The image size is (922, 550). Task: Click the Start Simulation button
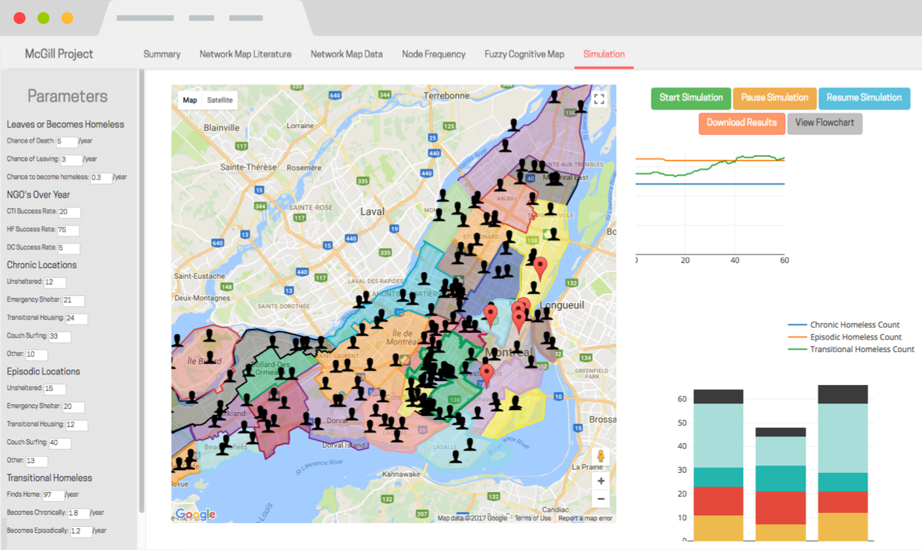[x=691, y=98]
